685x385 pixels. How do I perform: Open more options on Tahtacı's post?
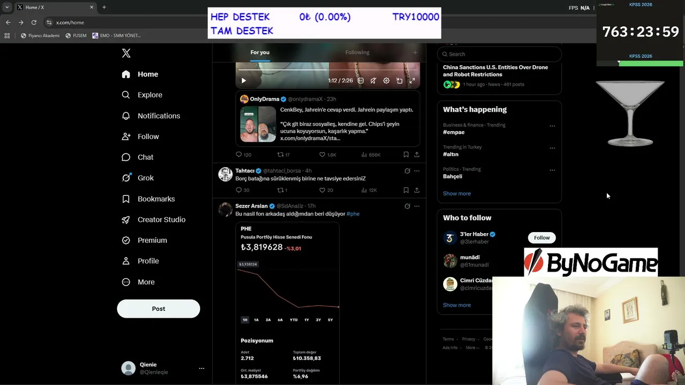point(417,171)
